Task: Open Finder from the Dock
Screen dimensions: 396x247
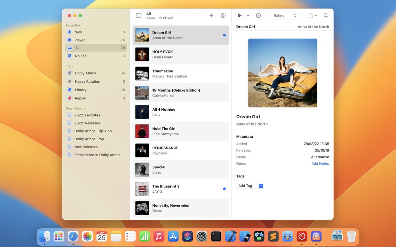Action: (45, 236)
